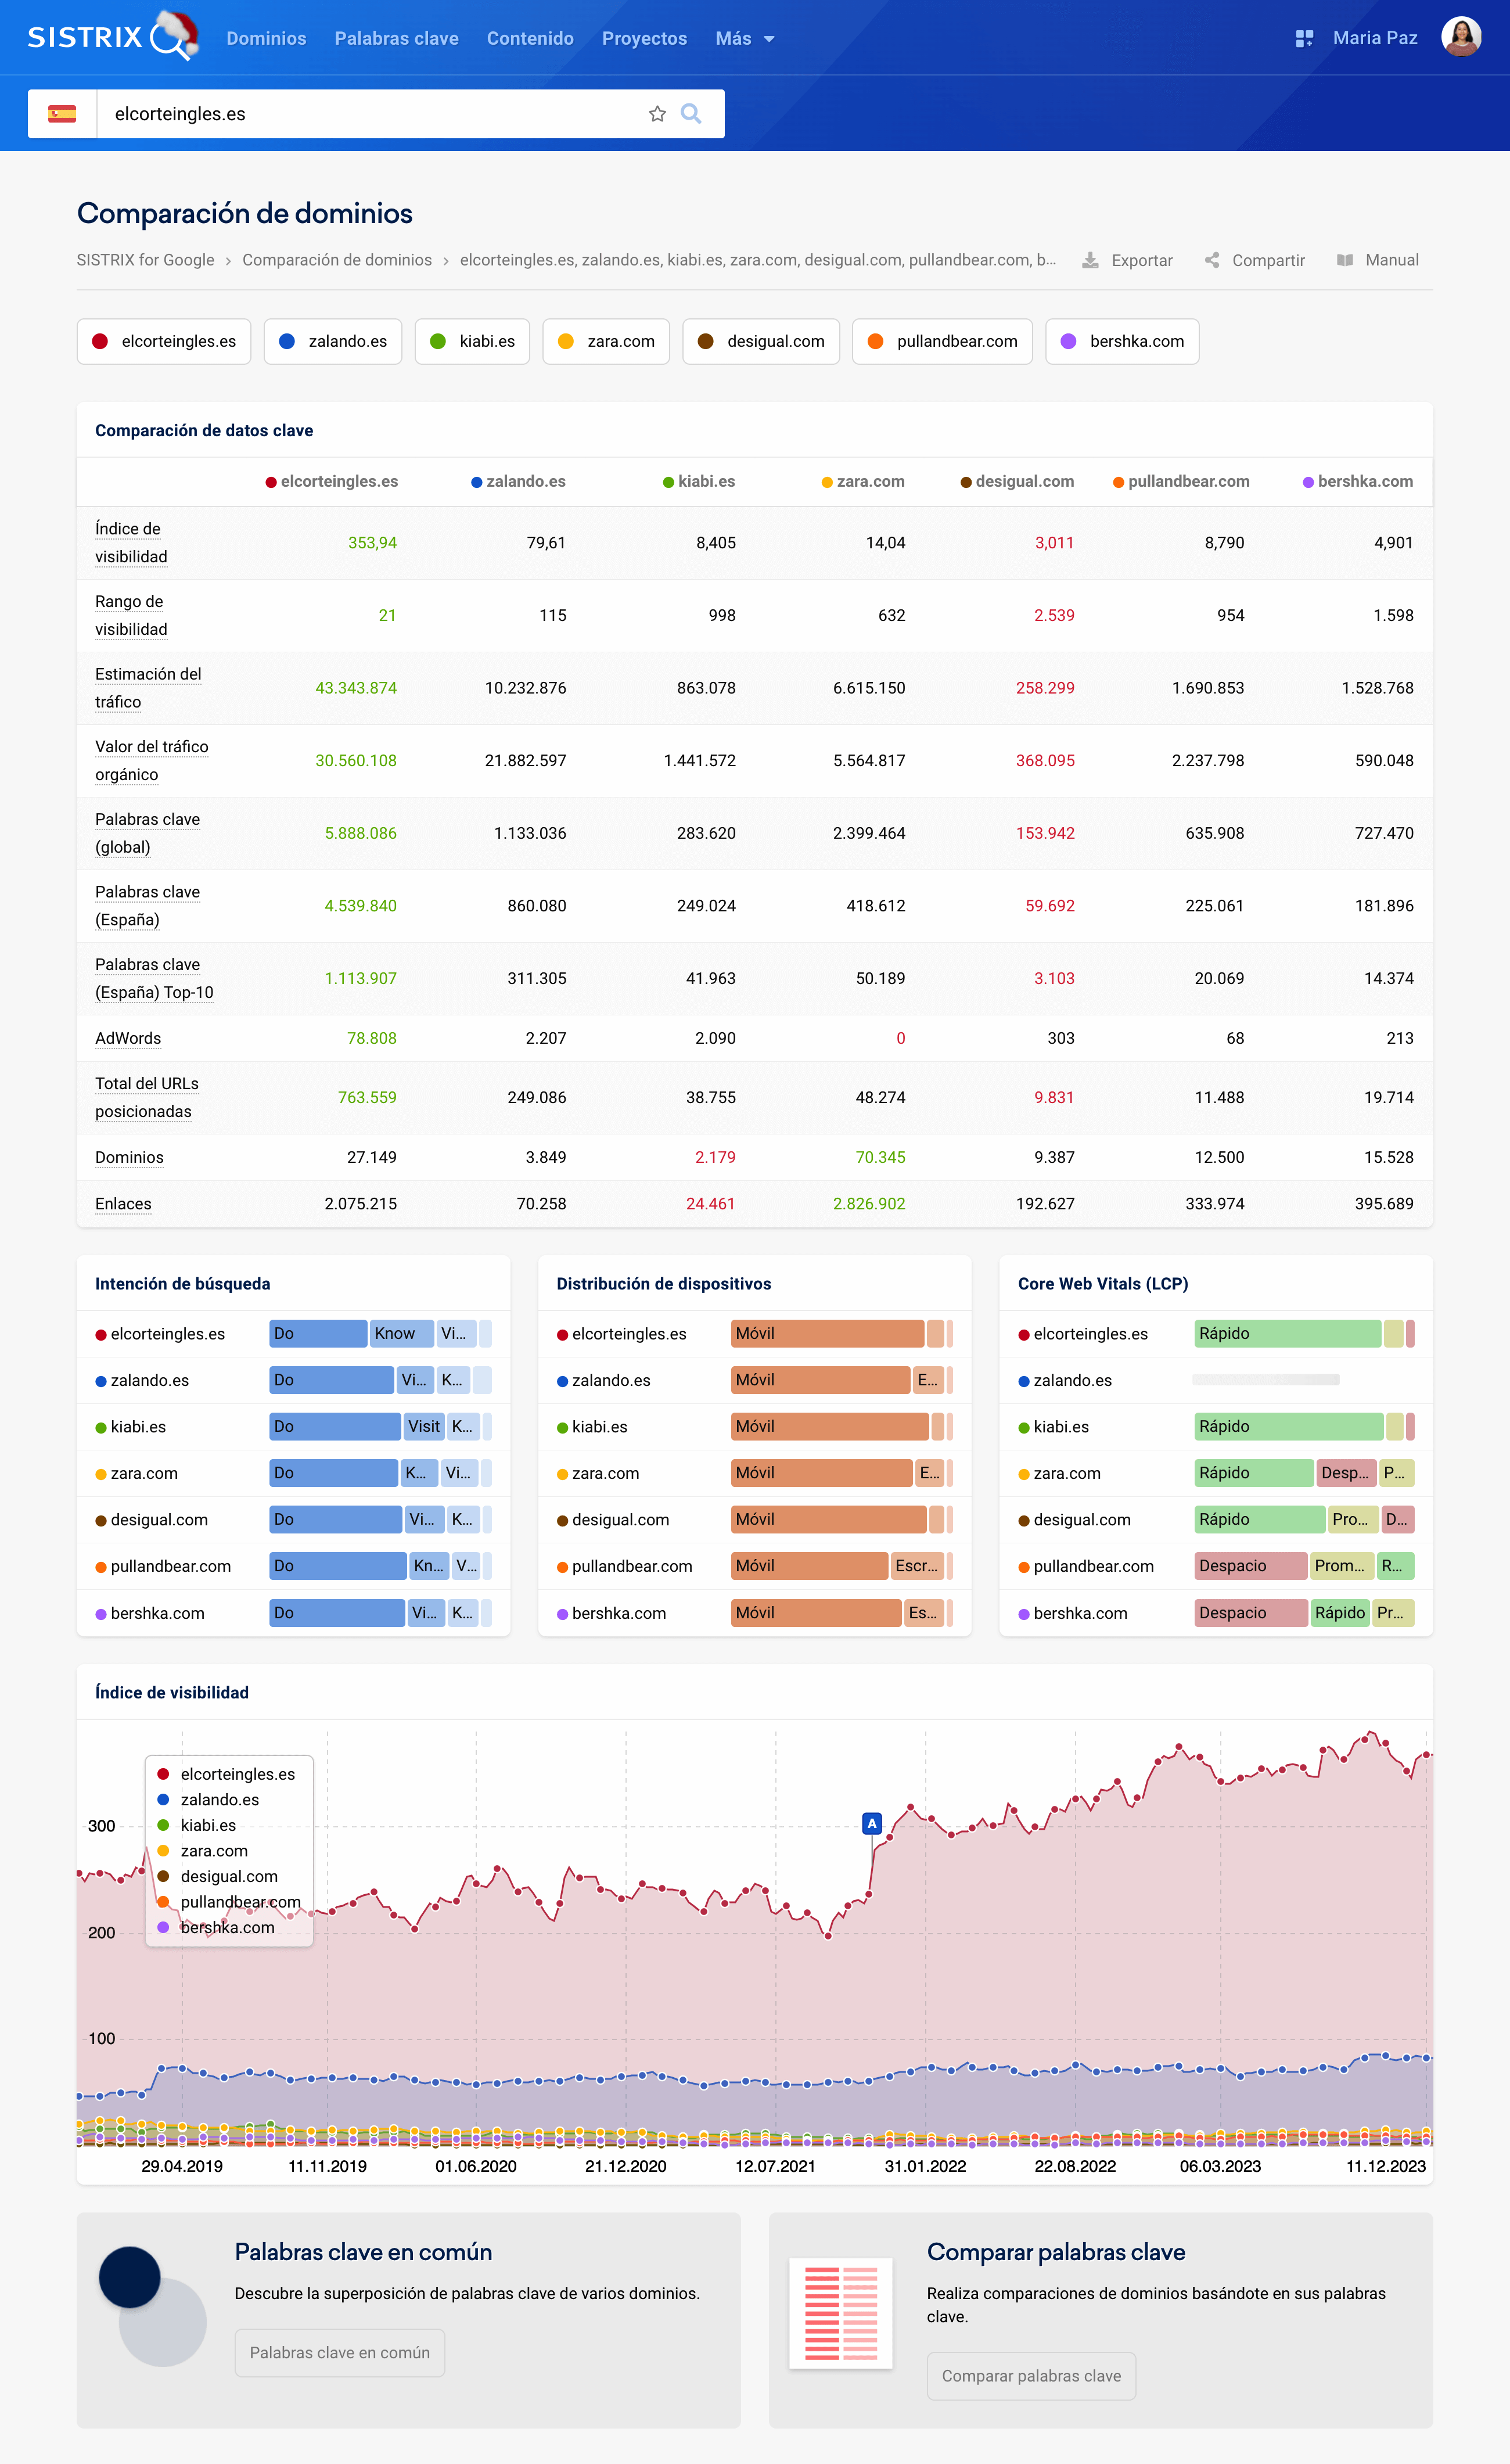Open the Manual book icon

click(1345, 260)
